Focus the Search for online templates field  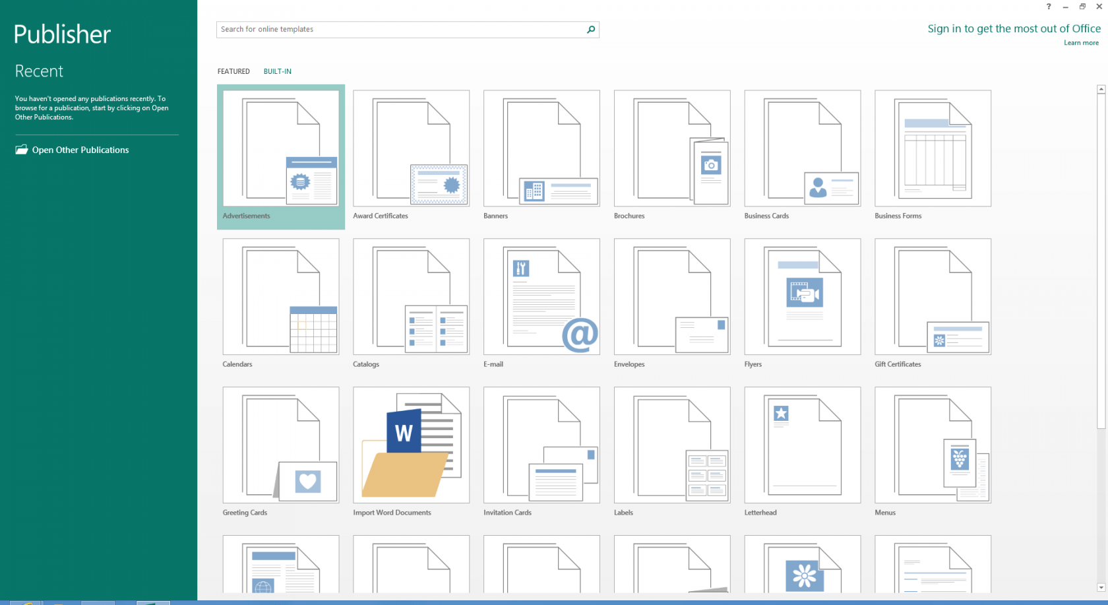tap(408, 29)
